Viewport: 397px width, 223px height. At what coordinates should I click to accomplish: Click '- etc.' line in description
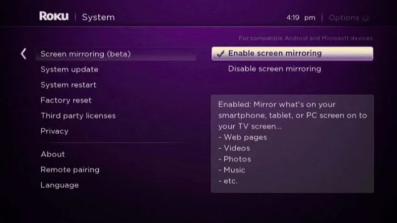click(228, 181)
